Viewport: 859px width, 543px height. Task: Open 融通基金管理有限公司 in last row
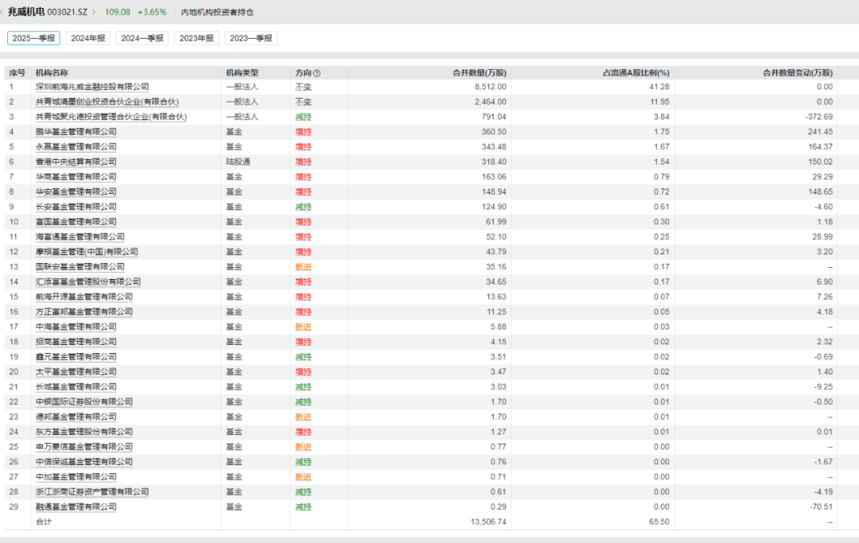(x=76, y=506)
